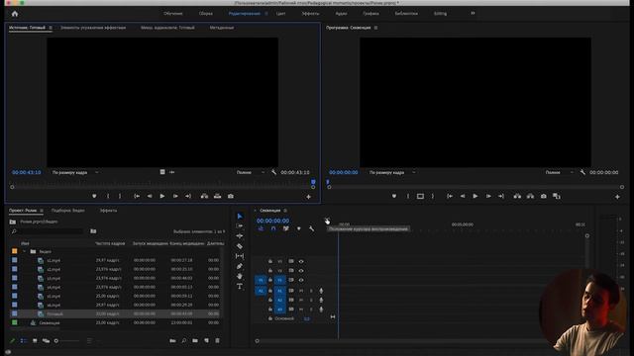Open Эффекты tab in Project panel
The width and height of the screenshot is (634, 356).
108,211
